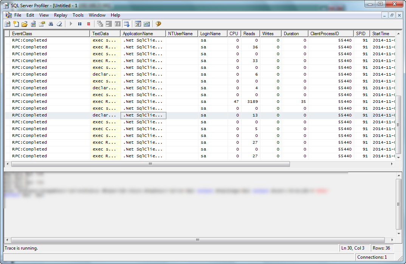Open the Replay menu
Image resolution: width=406 pixels, height=264 pixels.
coord(60,15)
